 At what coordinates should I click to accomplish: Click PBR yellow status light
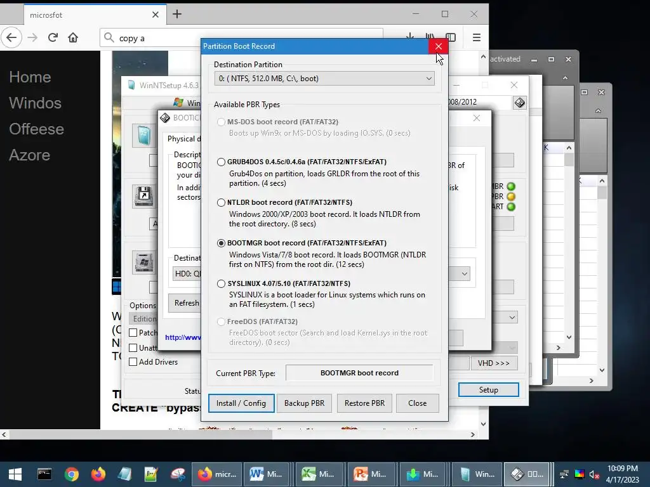[511, 197]
